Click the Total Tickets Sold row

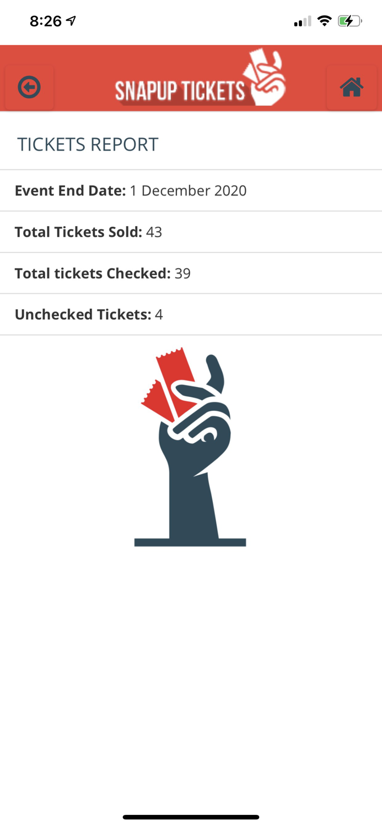click(x=191, y=232)
